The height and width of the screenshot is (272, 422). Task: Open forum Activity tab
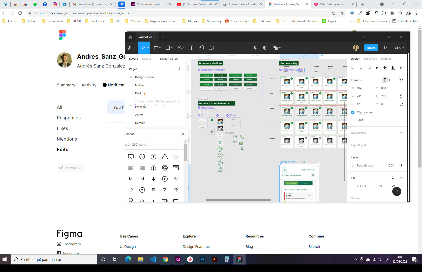[x=89, y=85]
